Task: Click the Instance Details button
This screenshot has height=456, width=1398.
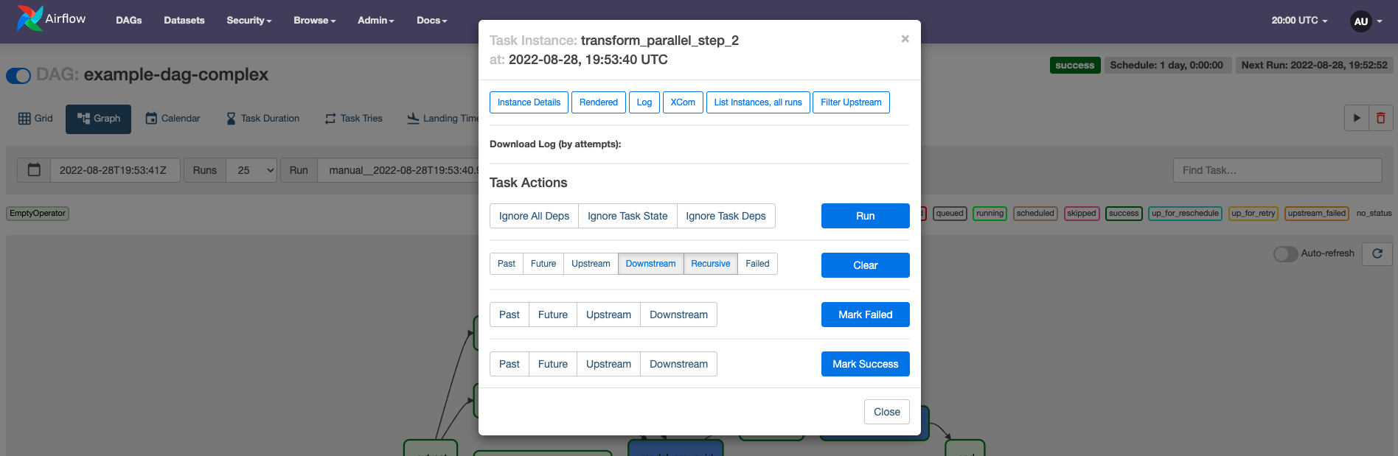Action: pyautogui.click(x=529, y=102)
